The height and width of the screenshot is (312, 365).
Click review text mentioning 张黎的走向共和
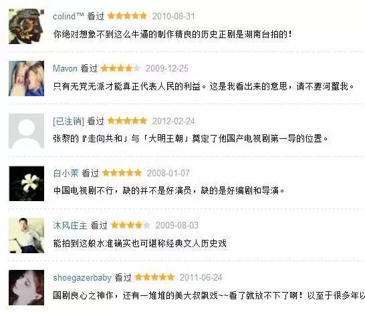pyautogui.click(x=191, y=139)
